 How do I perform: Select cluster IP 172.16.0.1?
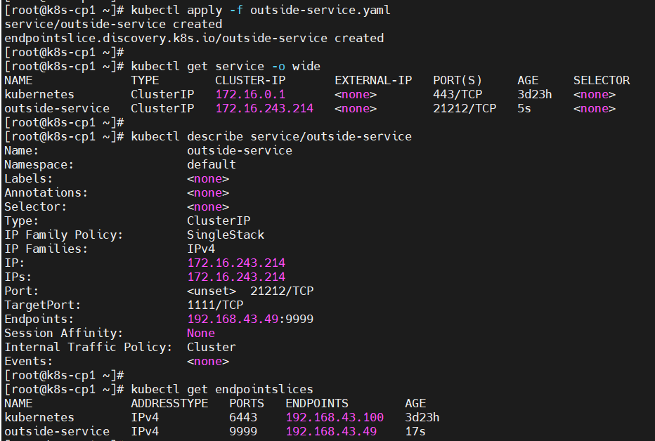[x=250, y=94]
